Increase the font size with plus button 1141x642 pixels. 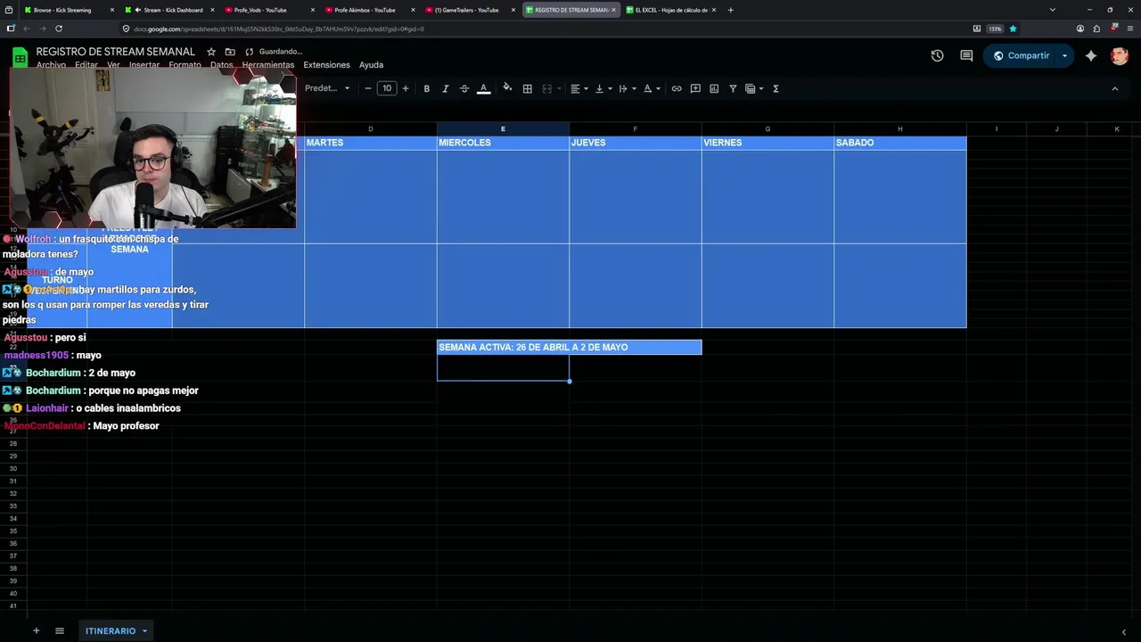[406, 88]
